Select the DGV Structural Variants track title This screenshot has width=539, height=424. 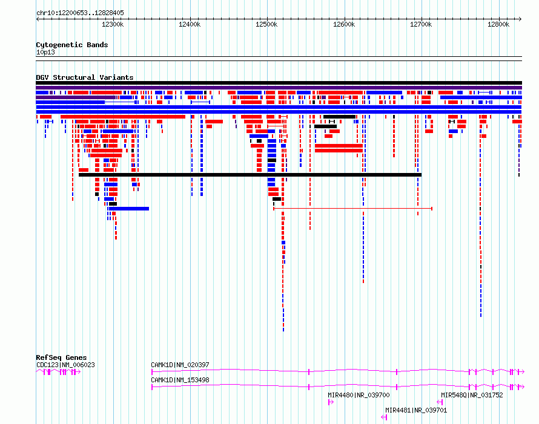tap(85, 77)
